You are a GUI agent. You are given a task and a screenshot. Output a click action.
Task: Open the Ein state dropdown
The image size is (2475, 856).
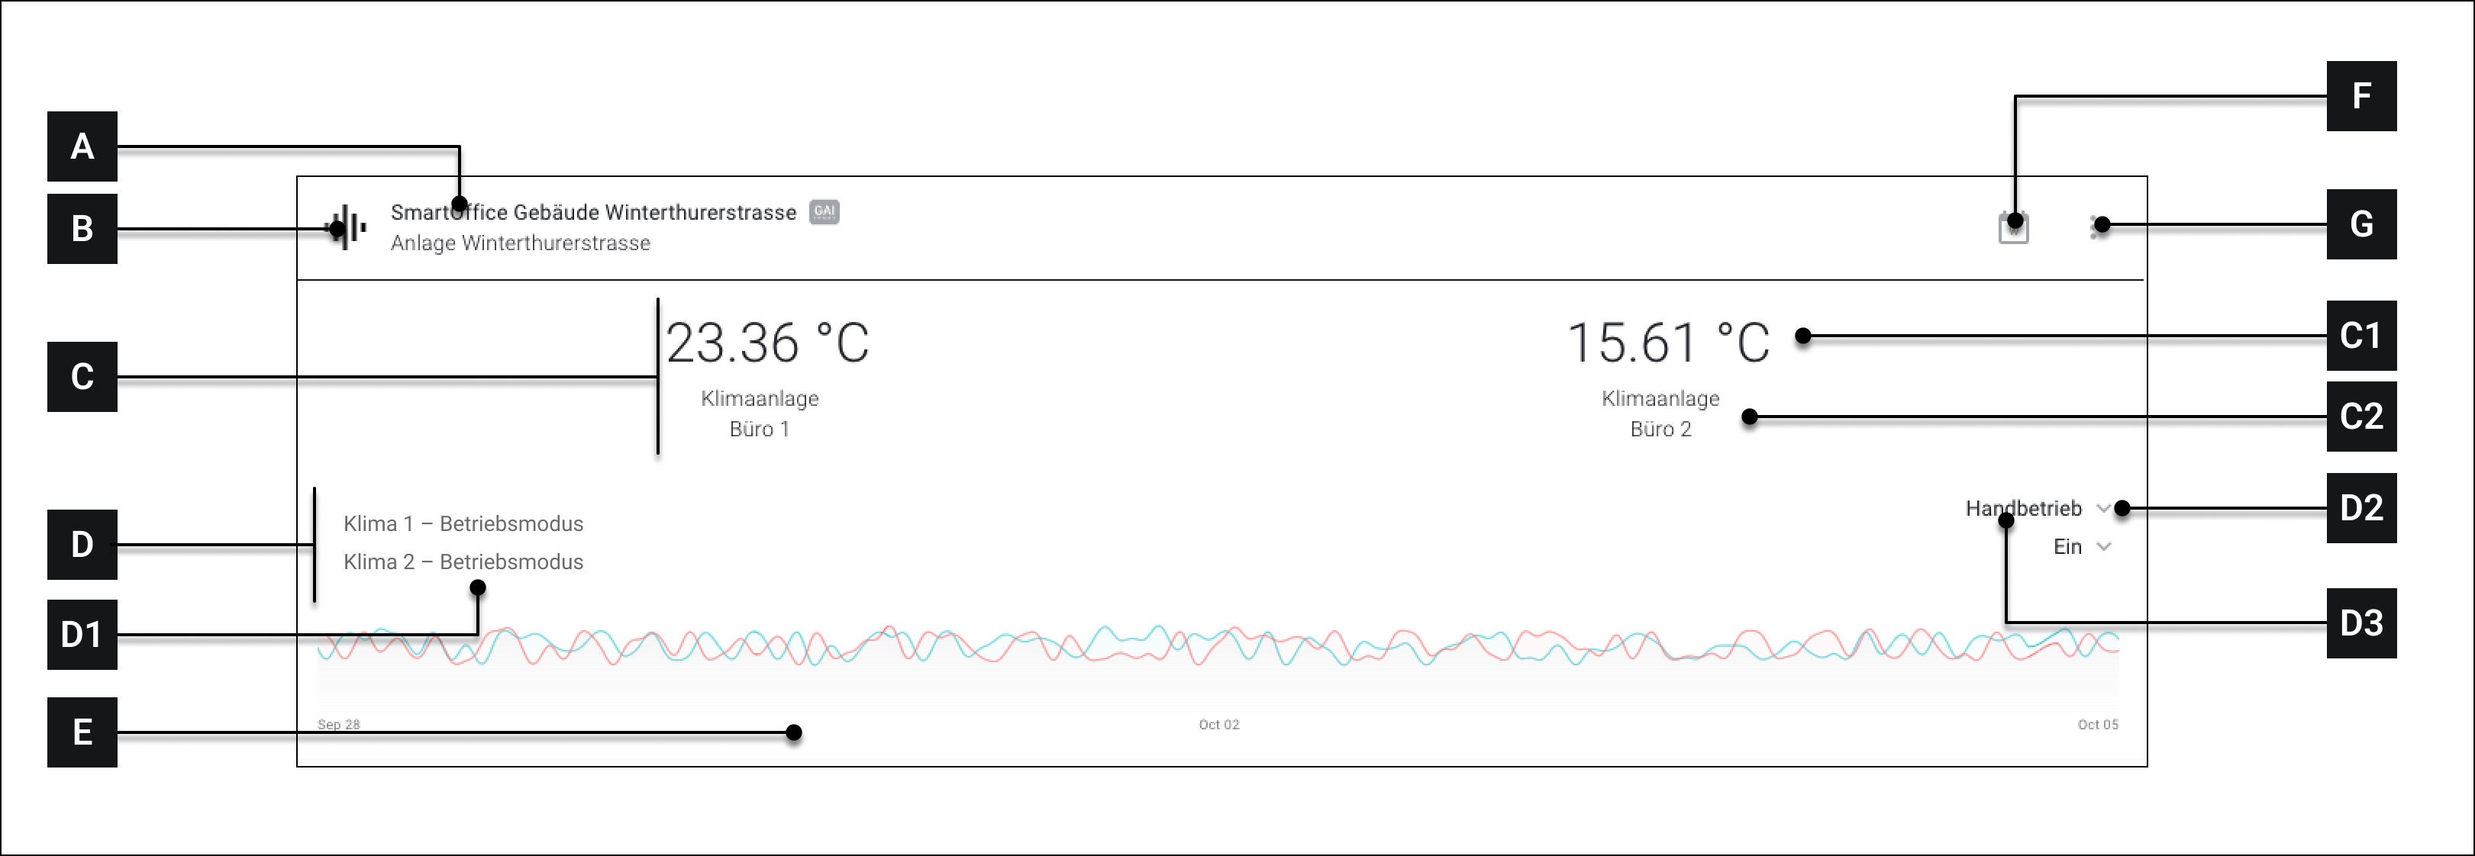click(x=2081, y=547)
